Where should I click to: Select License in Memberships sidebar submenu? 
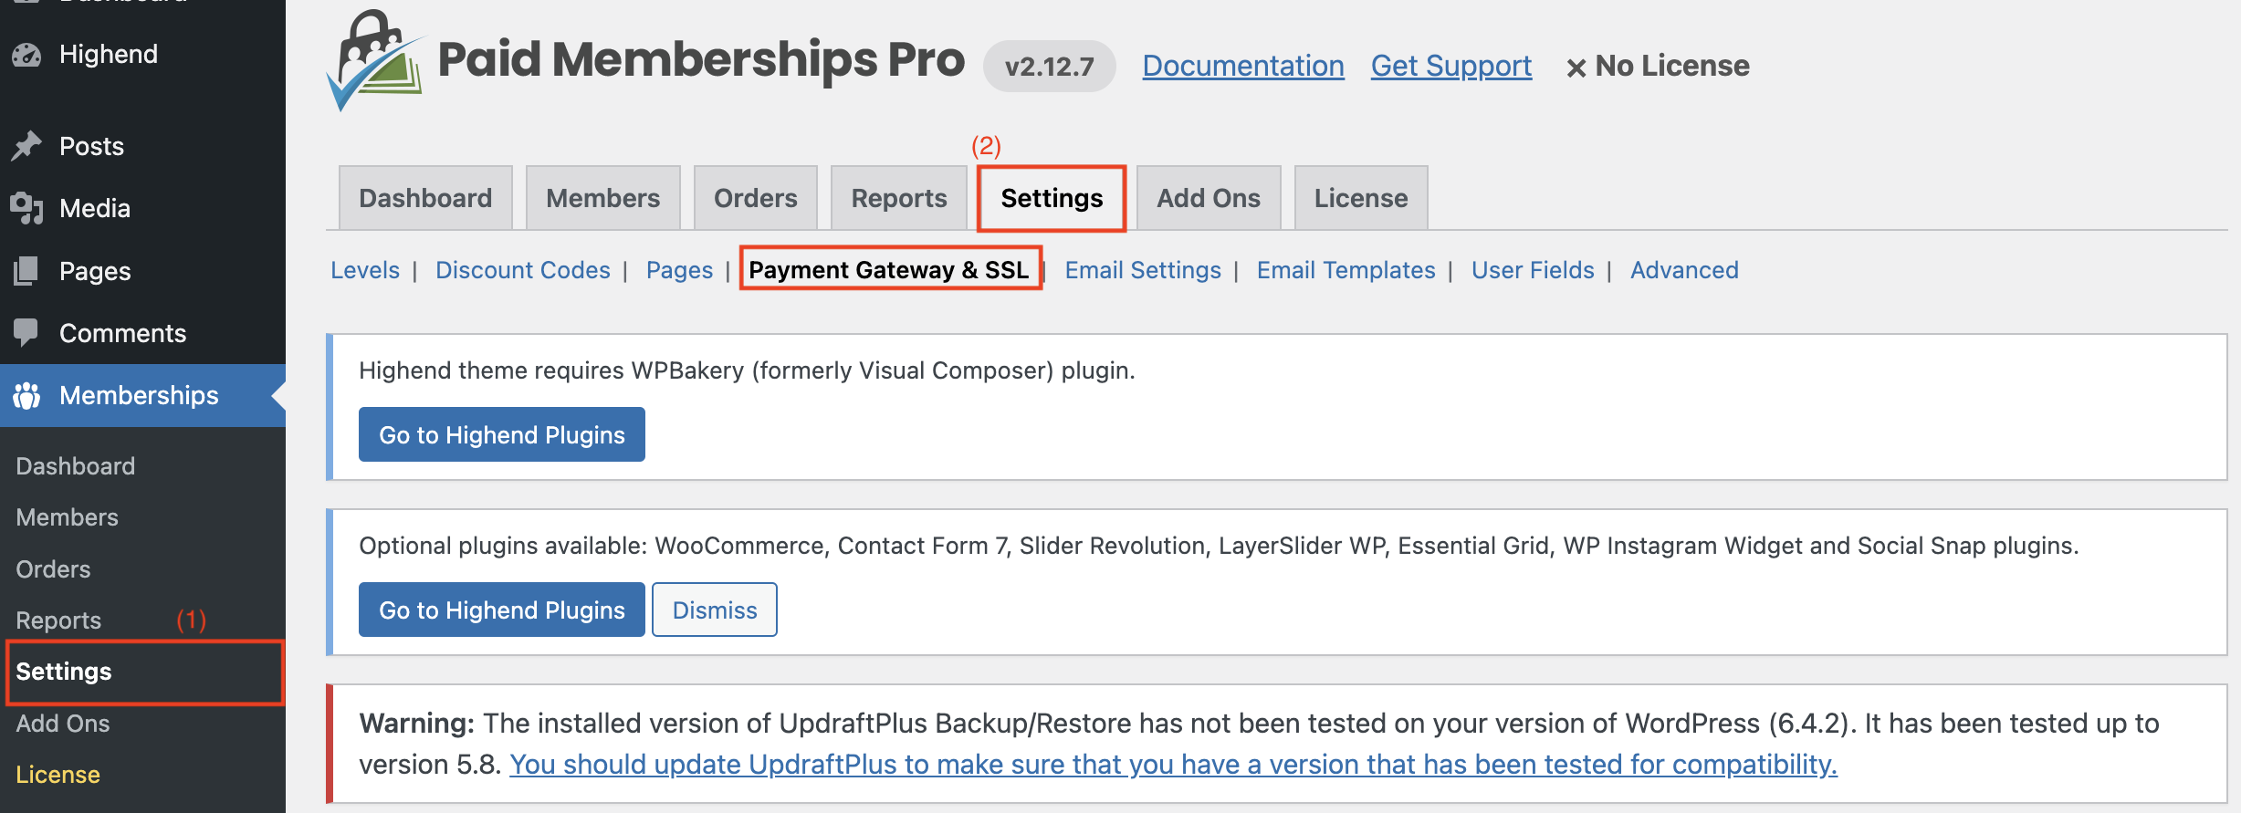[x=58, y=775]
